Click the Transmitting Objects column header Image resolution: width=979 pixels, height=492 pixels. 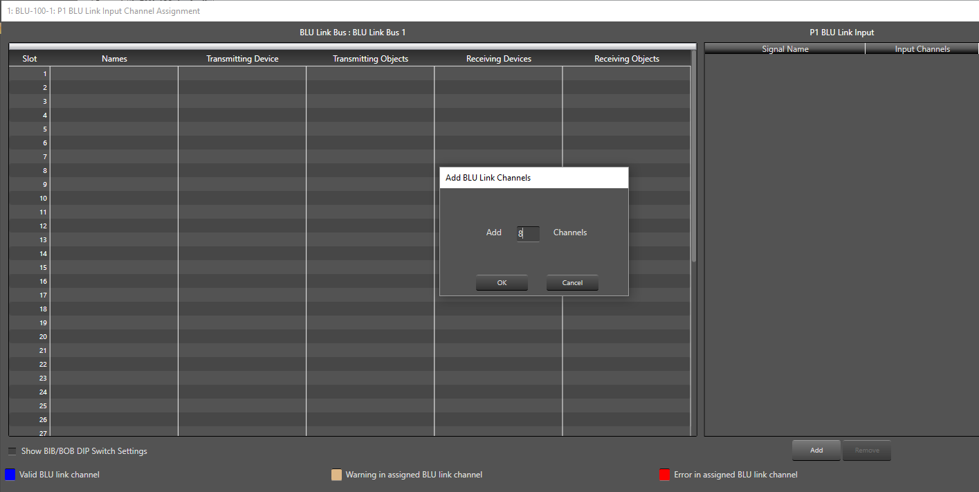pyautogui.click(x=370, y=59)
